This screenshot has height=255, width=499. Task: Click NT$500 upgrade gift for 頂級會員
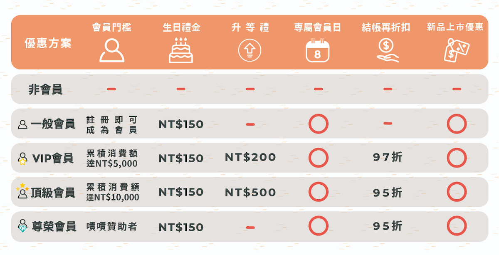250,192
